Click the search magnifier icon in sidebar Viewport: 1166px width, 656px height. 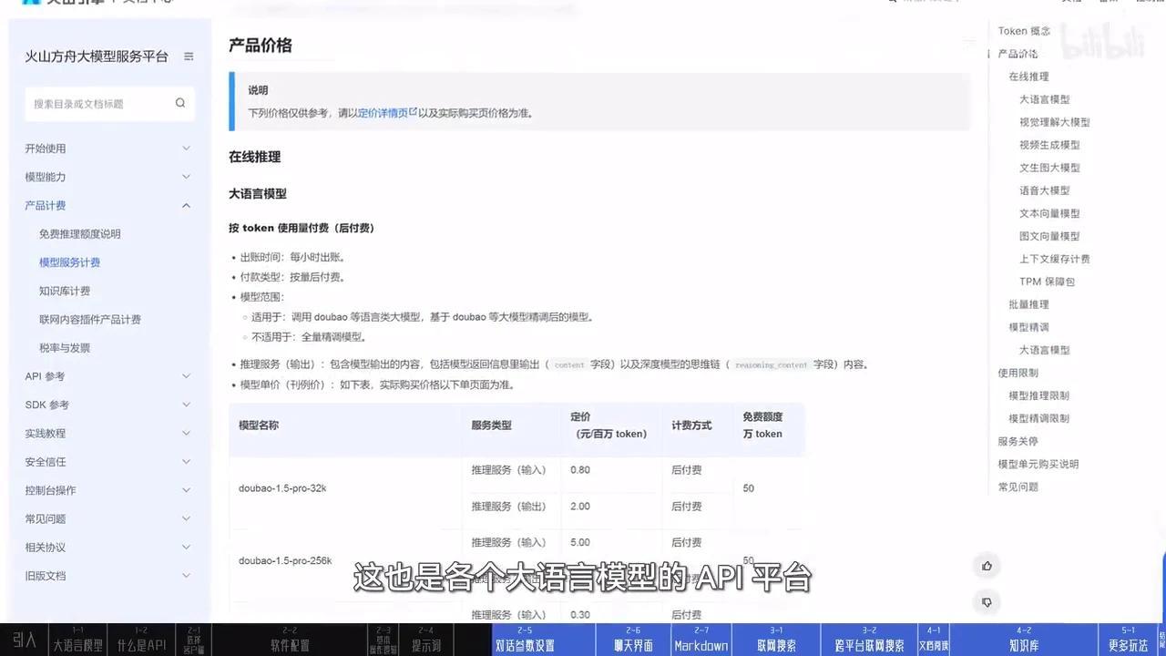180,103
